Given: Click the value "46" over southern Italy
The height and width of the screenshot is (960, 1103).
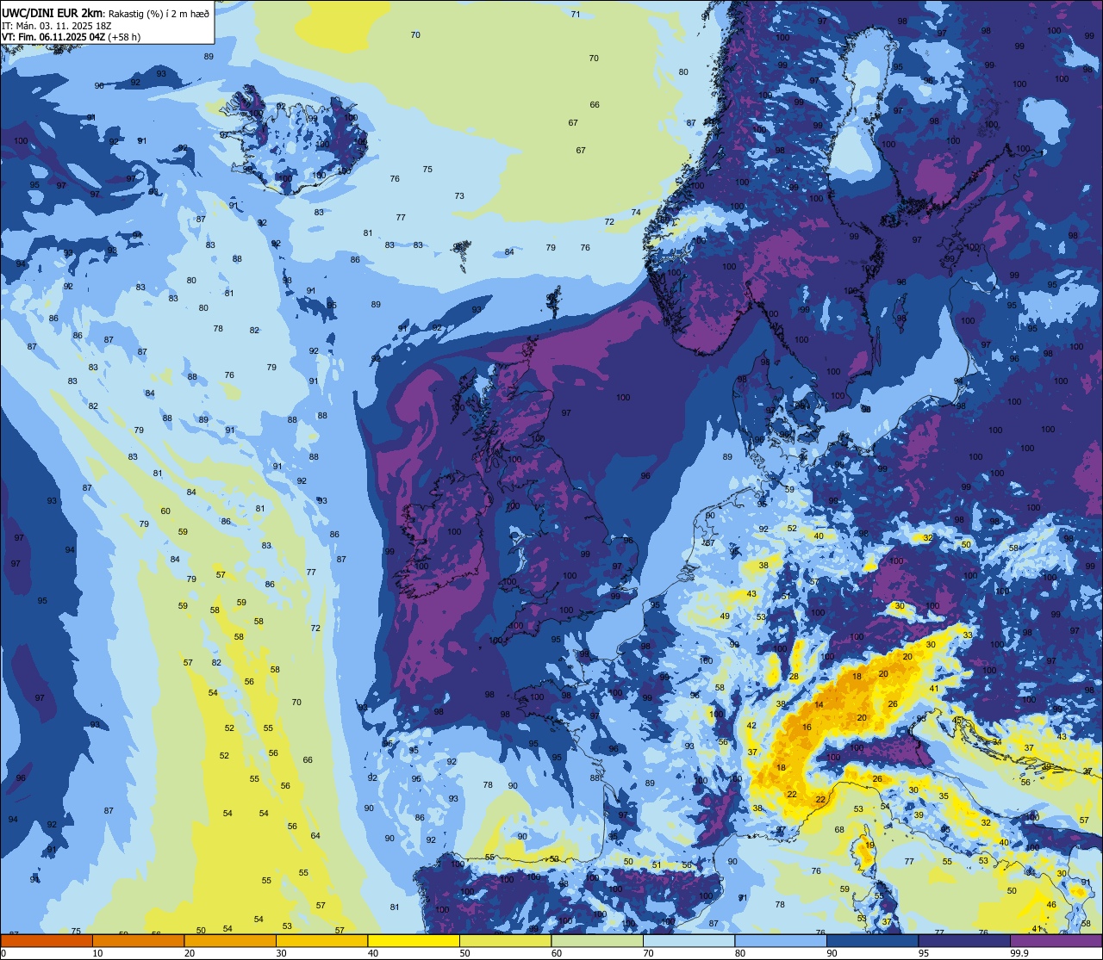Looking at the screenshot, I should point(1051,905).
